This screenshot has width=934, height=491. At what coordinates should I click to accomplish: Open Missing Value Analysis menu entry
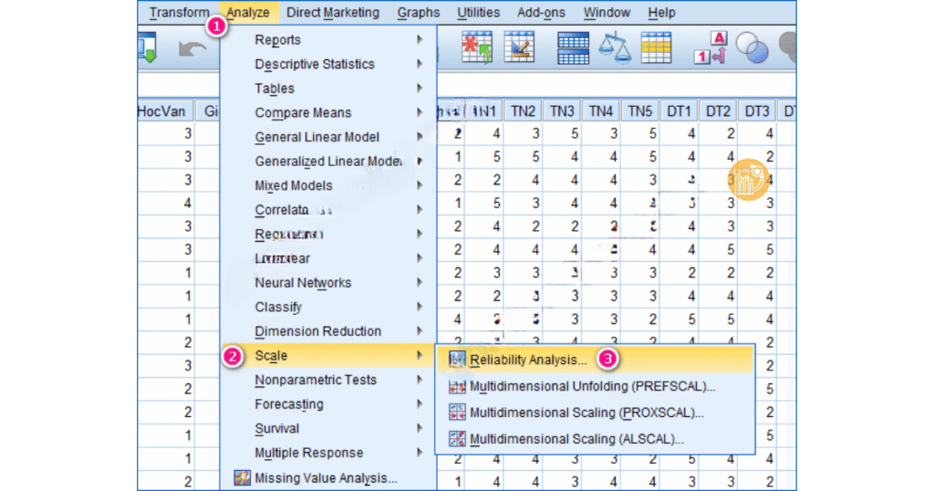point(325,477)
